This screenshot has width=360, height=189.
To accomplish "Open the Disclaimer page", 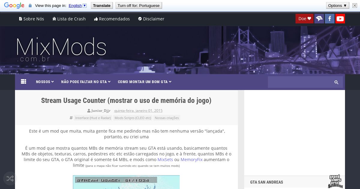I will (x=151, y=19).
